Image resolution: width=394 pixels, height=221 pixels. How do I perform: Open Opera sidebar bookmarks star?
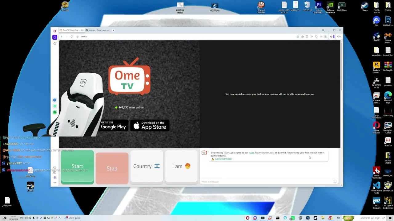tap(55, 44)
